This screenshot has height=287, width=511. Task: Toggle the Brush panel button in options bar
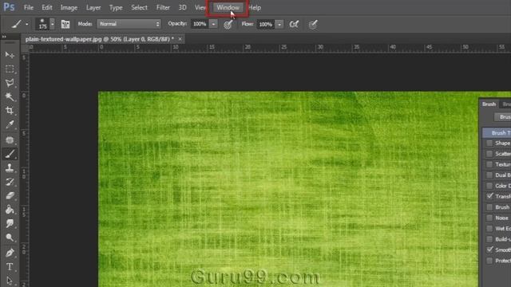click(65, 24)
